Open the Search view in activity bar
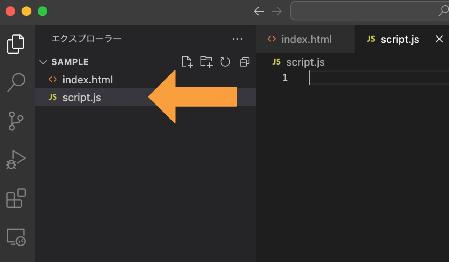 click(x=16, y=82)
